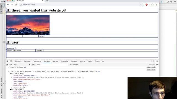Collapse the 0: File(2074889) entry
The height and width of the screenshot is (99, 177).
pos(11,73)
